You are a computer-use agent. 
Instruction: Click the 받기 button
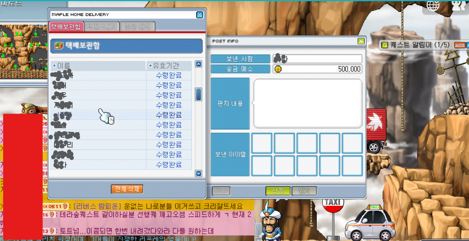click(304, 191)
